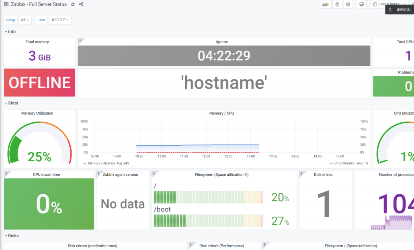This screenshot has height=250, width=414.
Task: Open the Uptime panel title menu
Action: pyautogui.click(x=221, y=42)
